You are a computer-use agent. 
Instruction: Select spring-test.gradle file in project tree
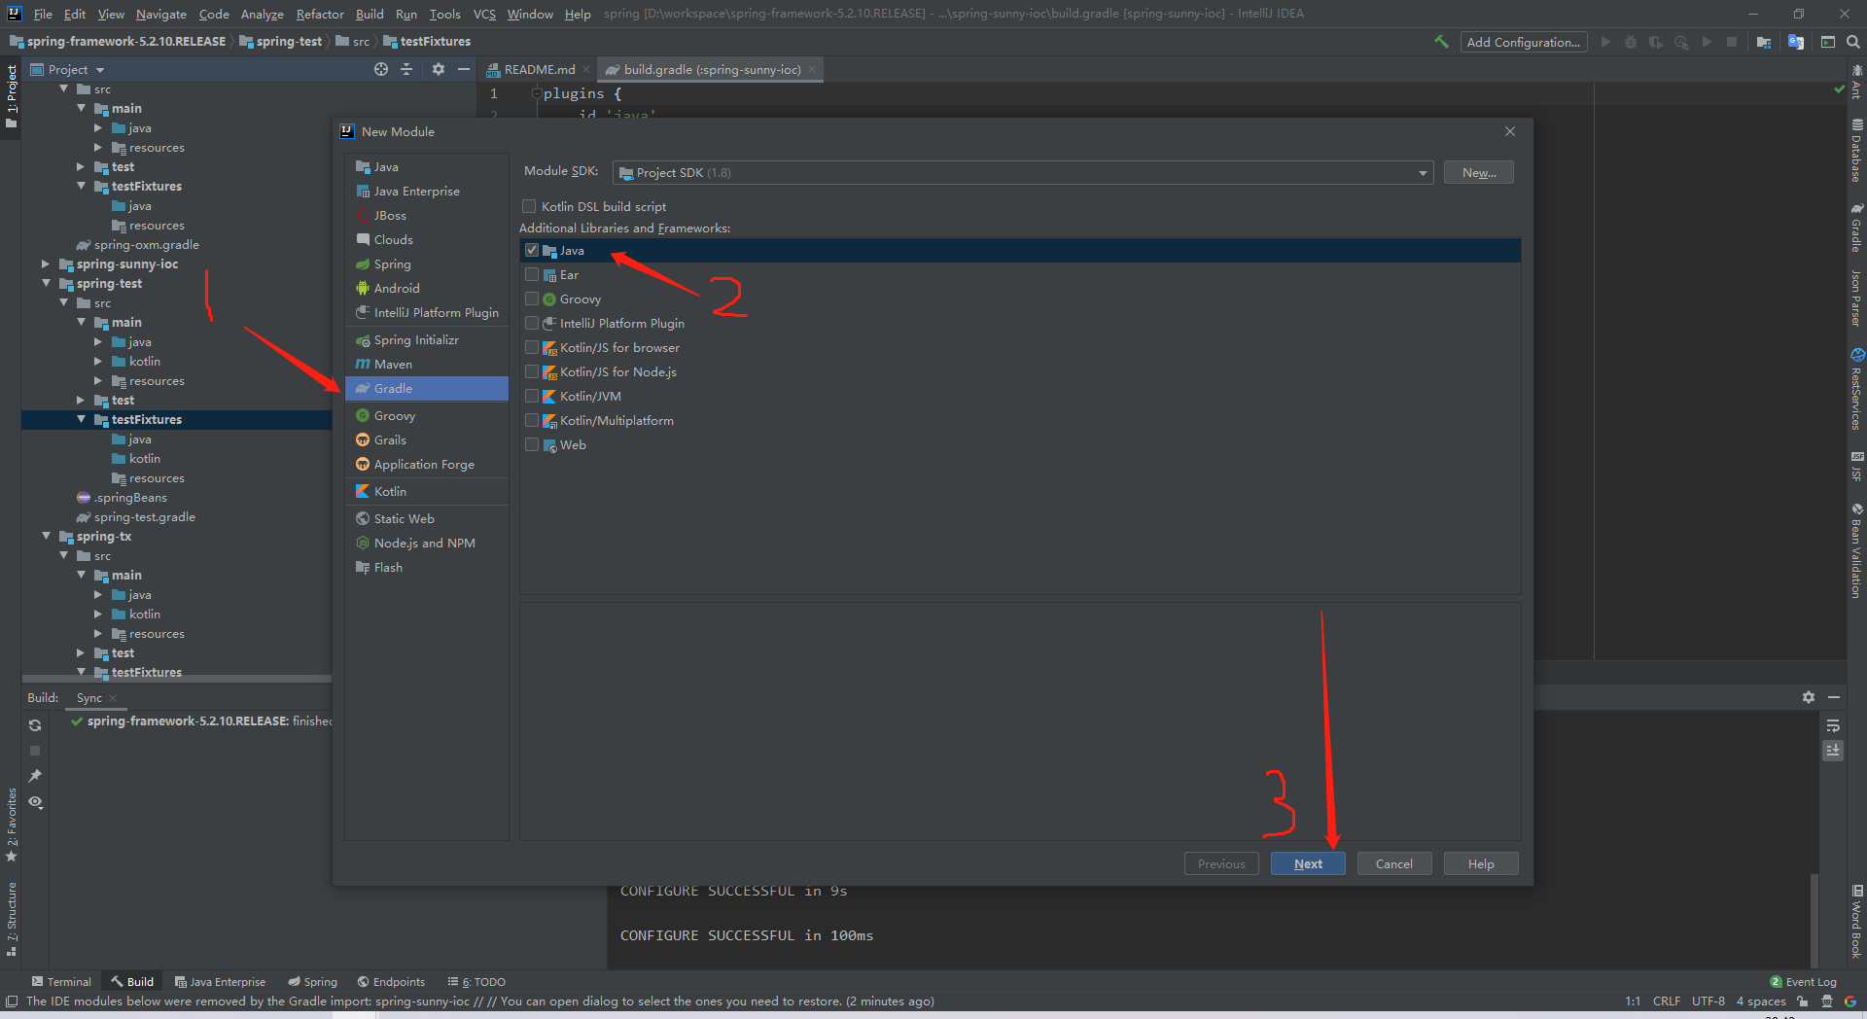coord(145,516)
